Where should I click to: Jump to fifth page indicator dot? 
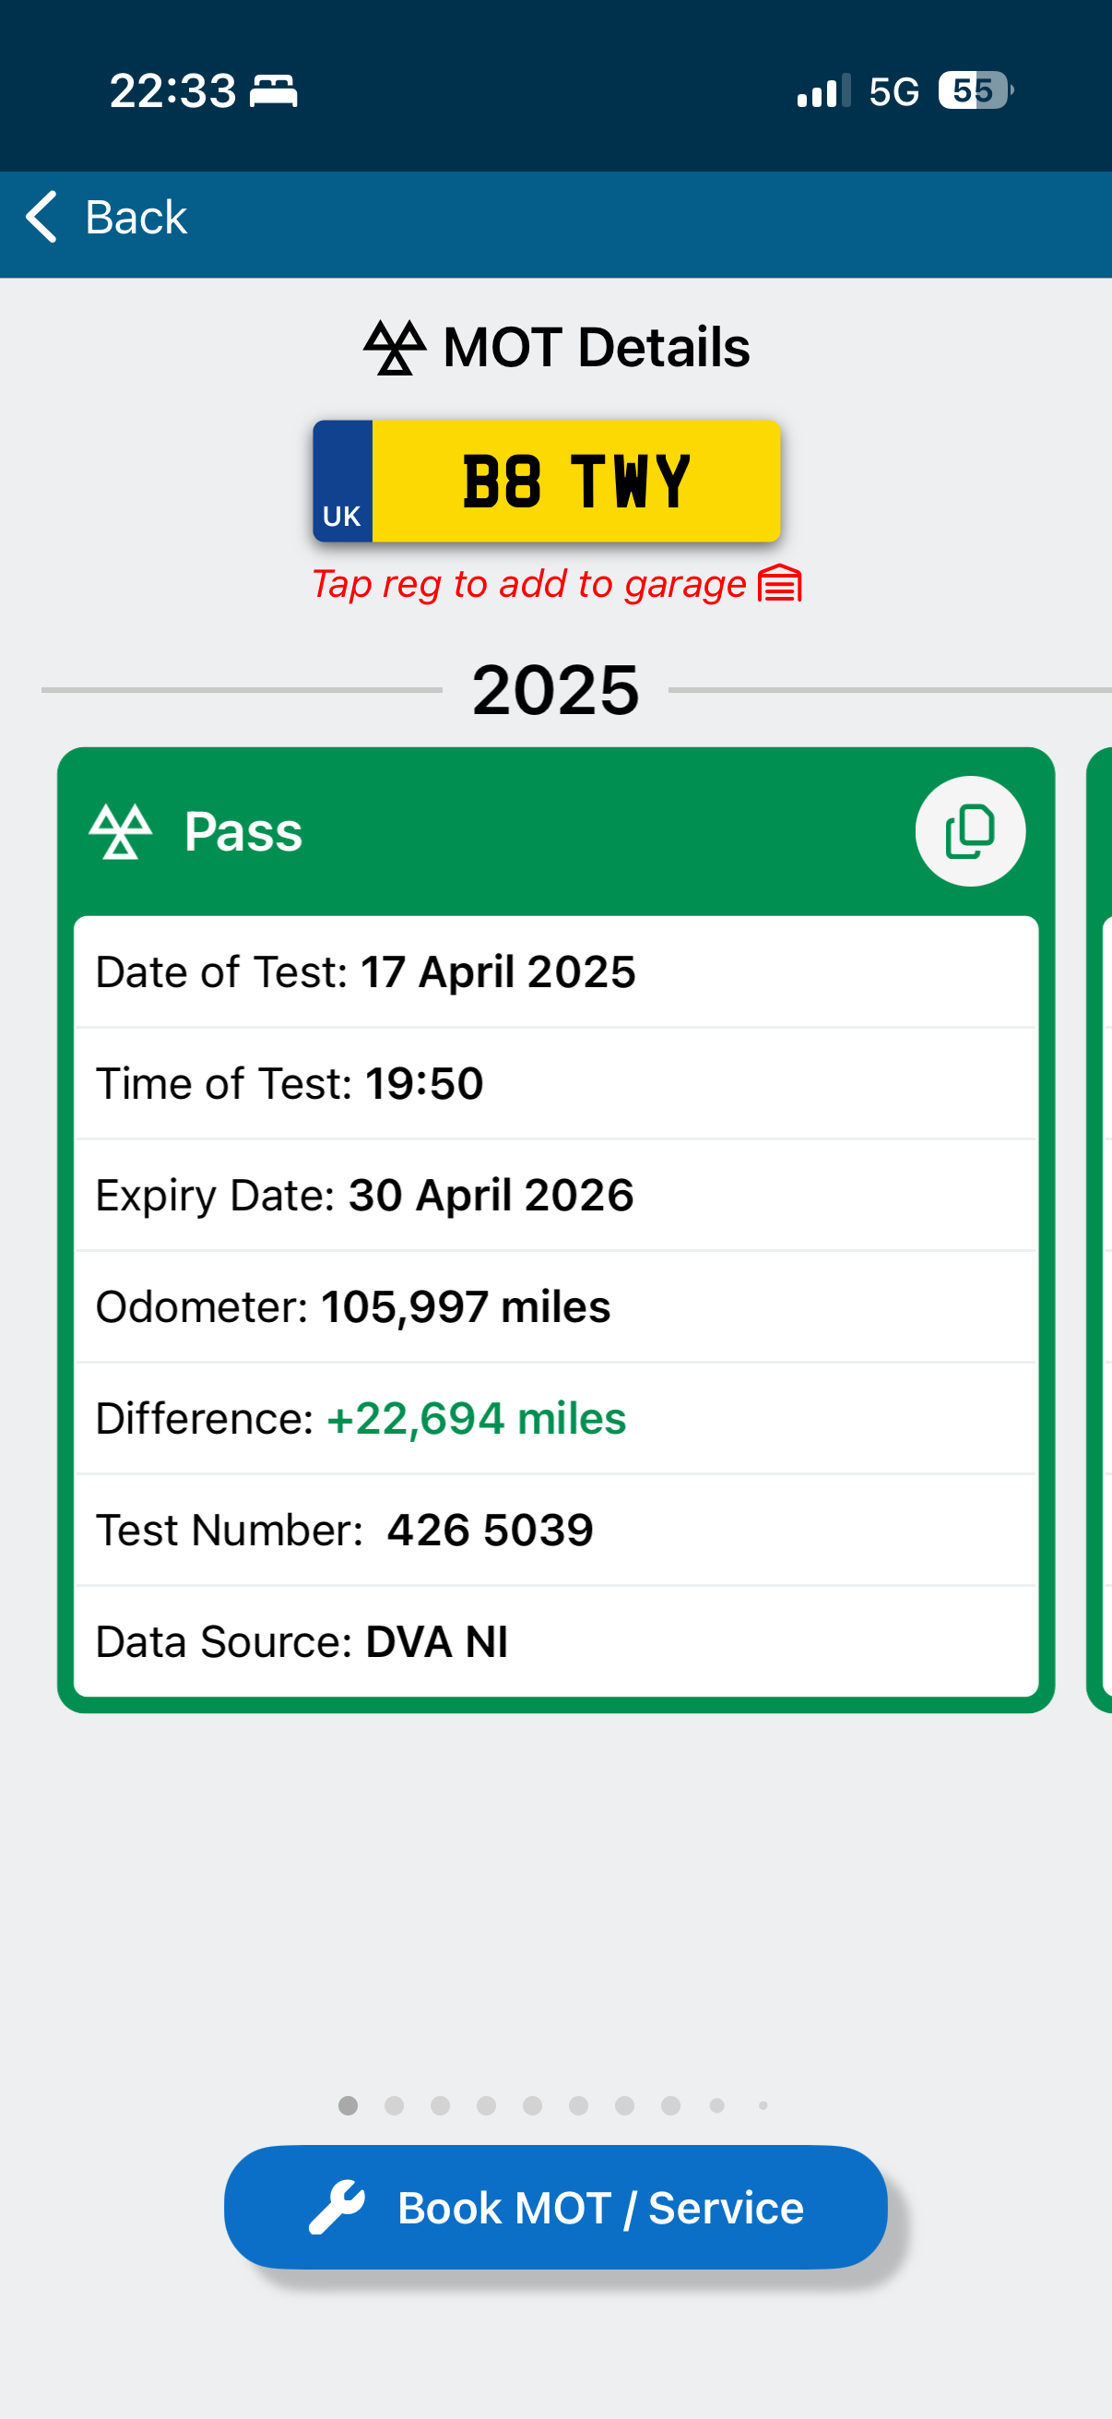[x=532, y=2105]
